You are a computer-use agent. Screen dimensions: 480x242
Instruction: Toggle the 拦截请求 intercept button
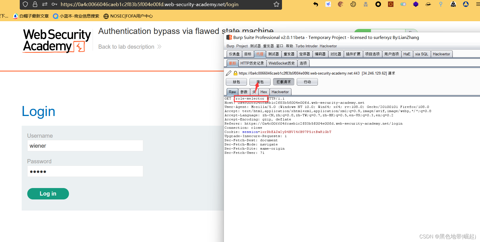[x=284, y=82]
